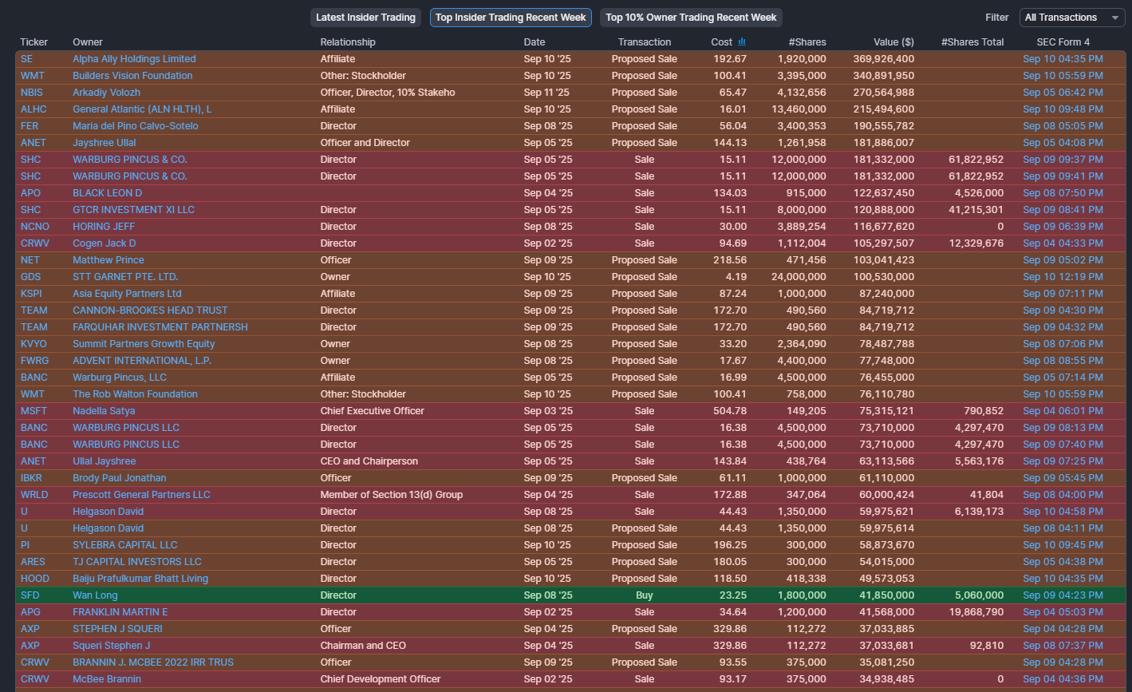This screenshot has width=1132, height=692.
Task: Open owner STT GARNET PTE. LTD.
Action: pyautogui.click(x=125, y=277)
